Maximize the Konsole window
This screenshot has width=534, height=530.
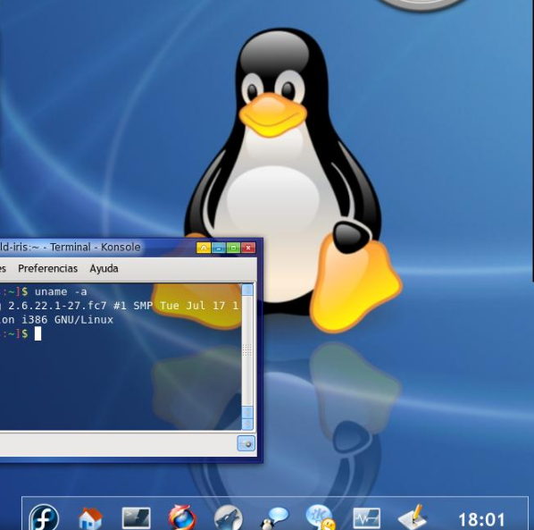(233, 248)
